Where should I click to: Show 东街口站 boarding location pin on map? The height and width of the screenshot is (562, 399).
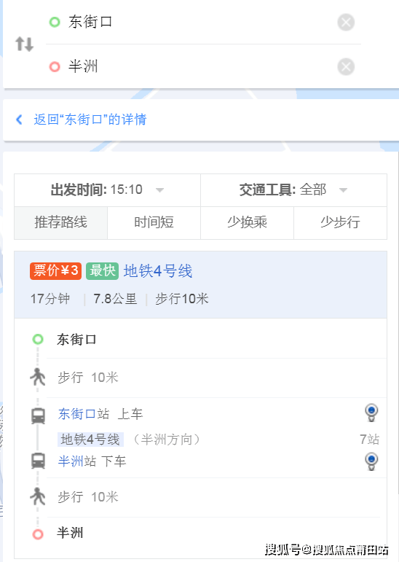point(371,413)
